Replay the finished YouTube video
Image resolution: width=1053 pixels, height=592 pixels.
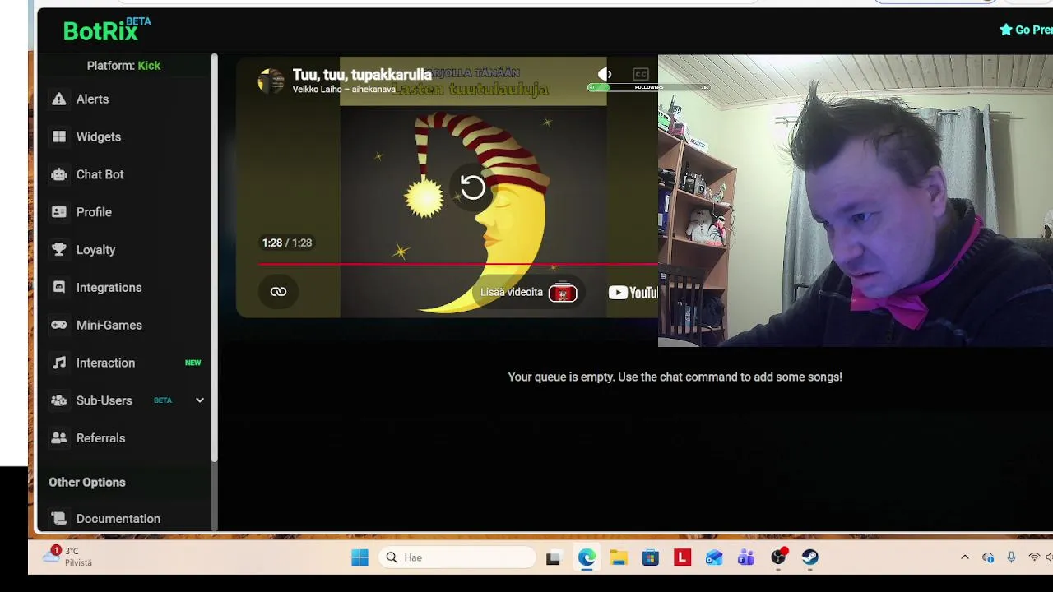[472, 187]
